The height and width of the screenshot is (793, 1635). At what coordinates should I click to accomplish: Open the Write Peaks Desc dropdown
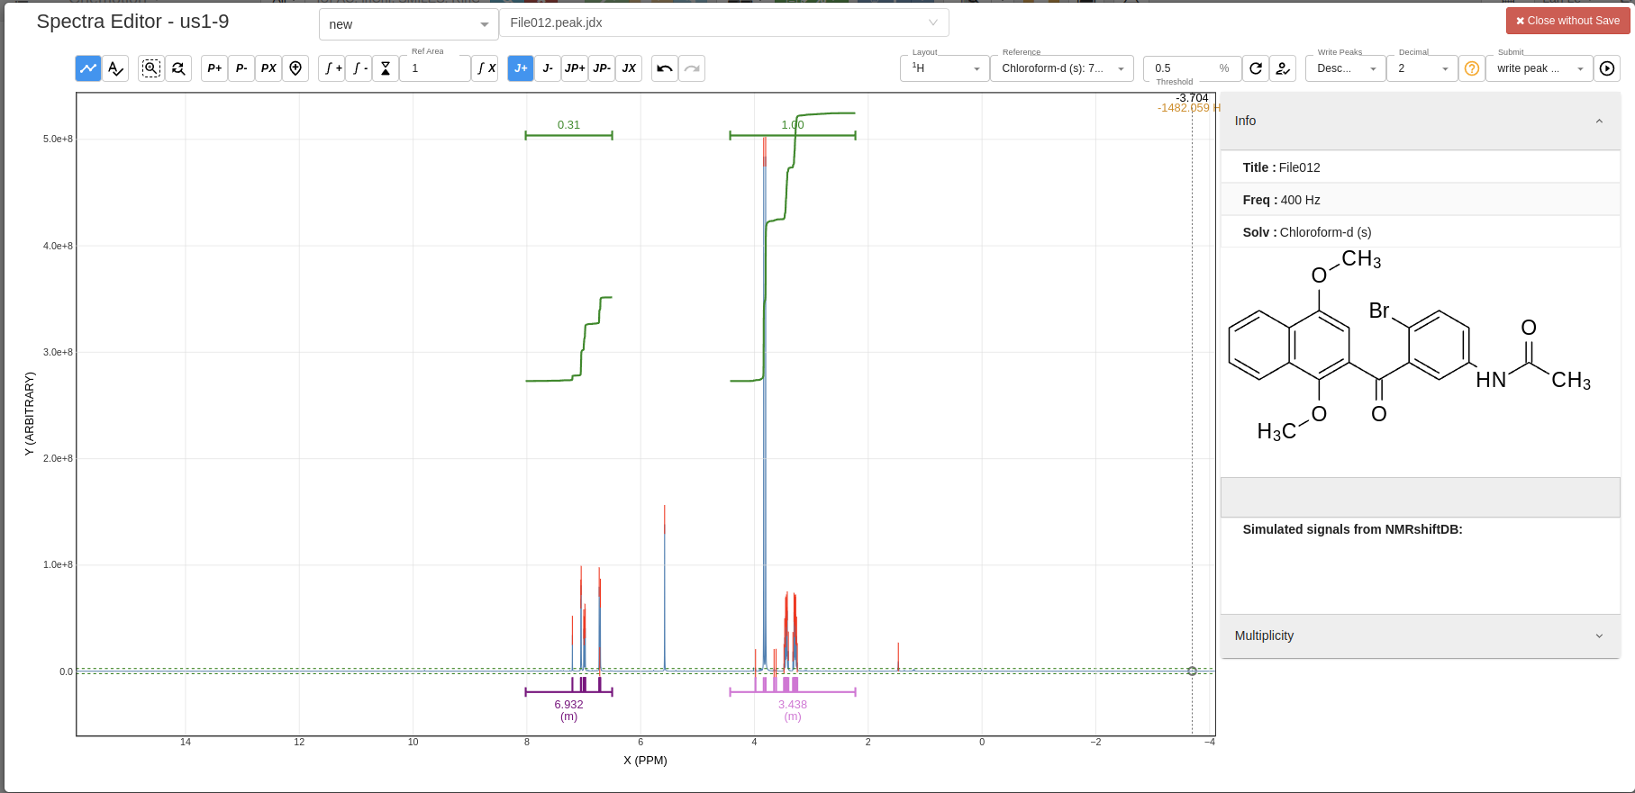coord(1346,68)
